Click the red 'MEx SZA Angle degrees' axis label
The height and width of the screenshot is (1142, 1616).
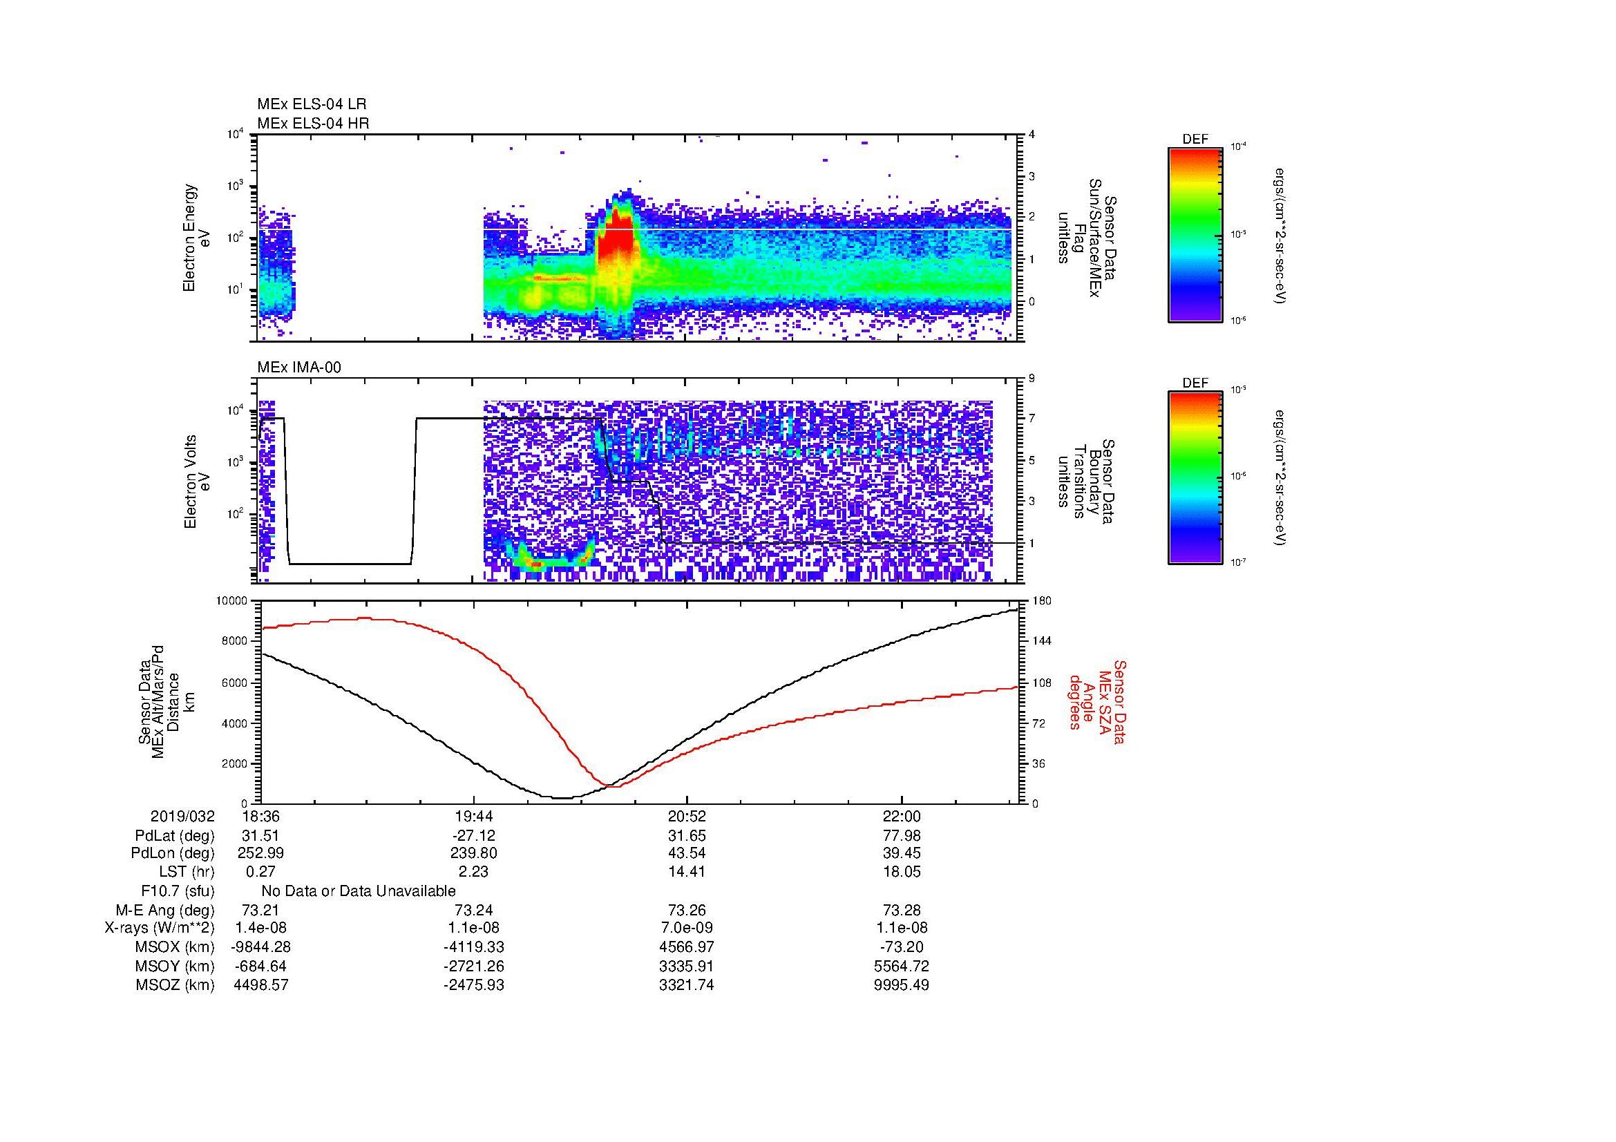point(1096,701)
